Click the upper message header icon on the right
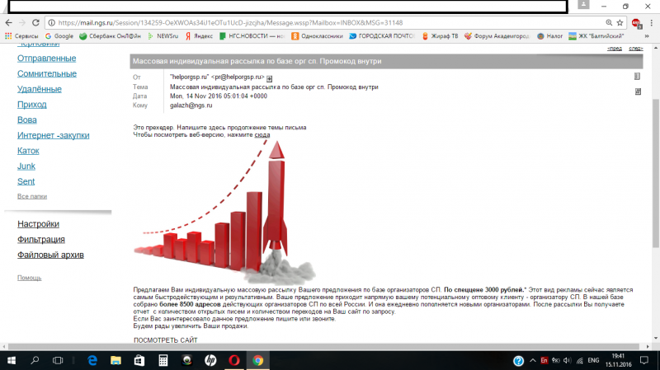660x370 pixels. click(x=638, y=76)
